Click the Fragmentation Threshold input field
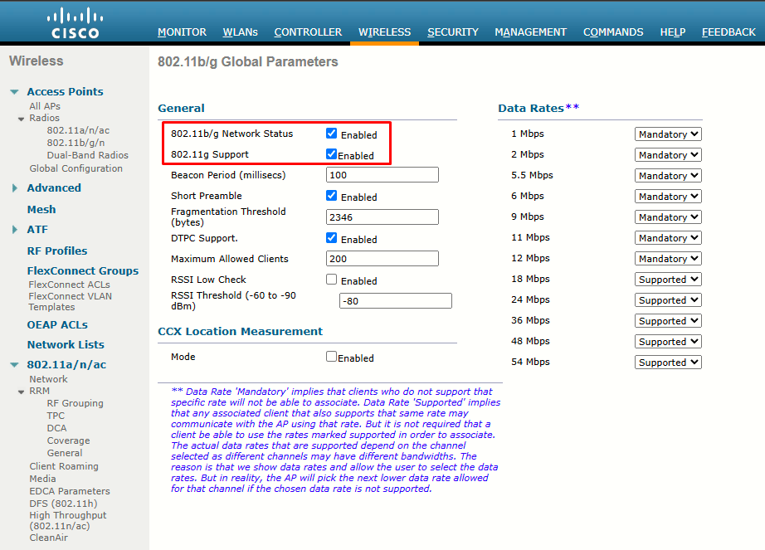 coord(382,217)
